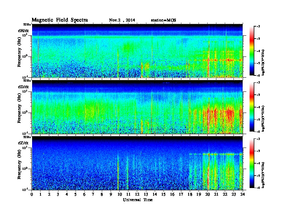This screenshot has height=223, width=289.
Task: Click the 10^0 frequency tick of the dH/dt plot
Action: 25,56
